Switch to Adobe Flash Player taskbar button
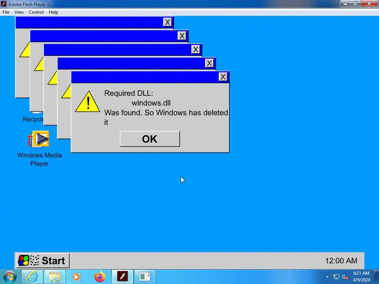 click(x=122, y=277)
